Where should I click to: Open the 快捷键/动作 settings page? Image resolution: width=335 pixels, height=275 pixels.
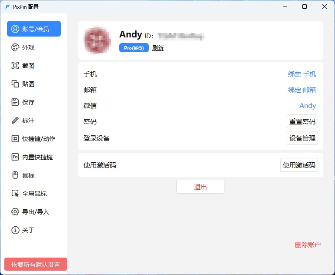coord(34,139)
